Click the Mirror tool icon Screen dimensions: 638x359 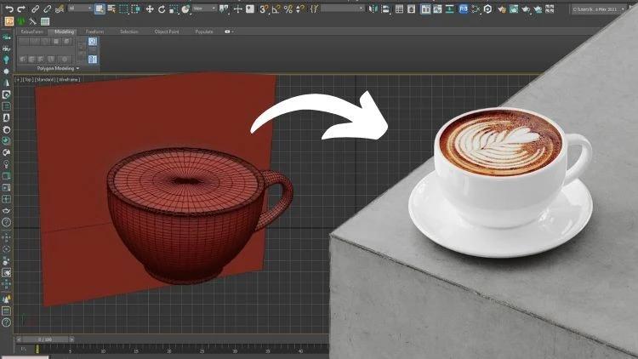(373, 9)
